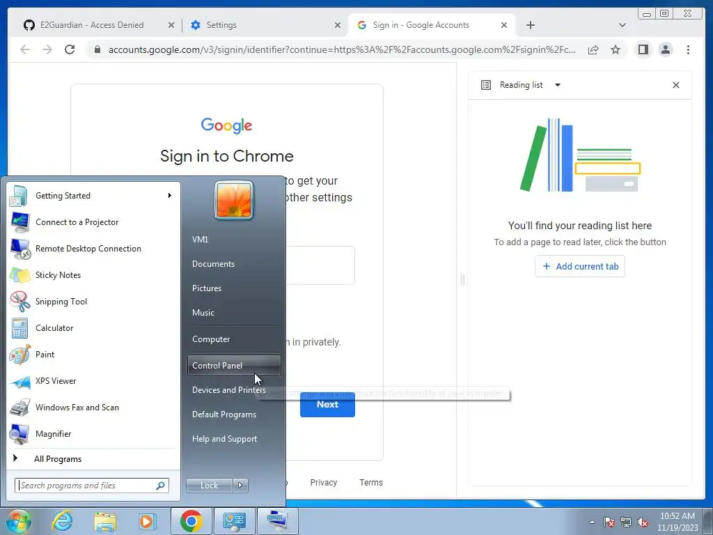Open the Privacy link

click(x=323, y=482)
